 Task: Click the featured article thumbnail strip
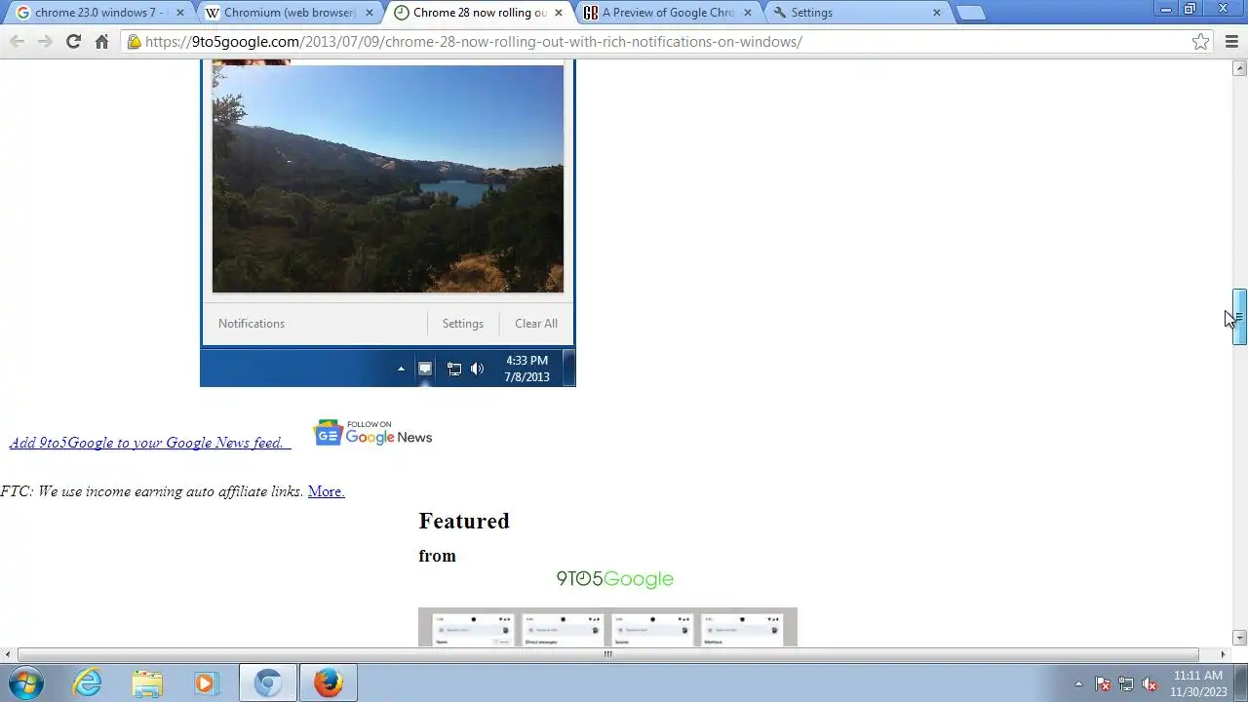pos(607,627)
